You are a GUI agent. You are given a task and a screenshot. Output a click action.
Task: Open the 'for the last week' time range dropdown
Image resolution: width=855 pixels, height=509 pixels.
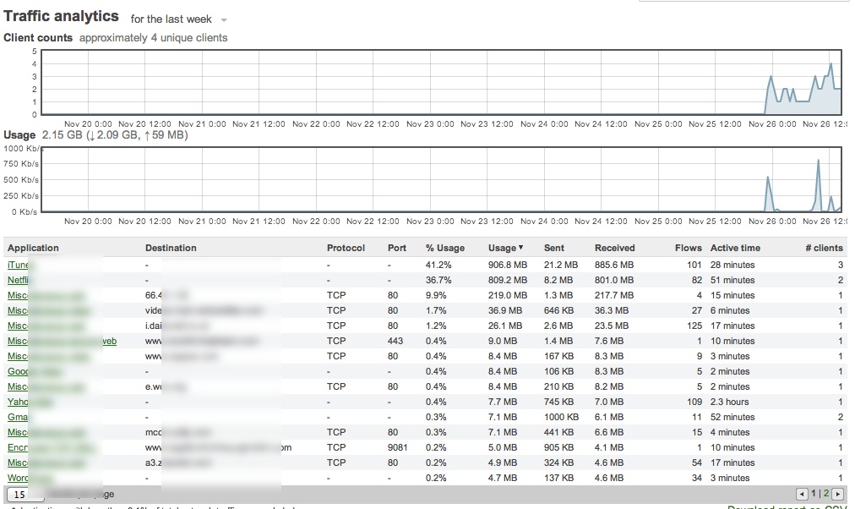coord(179,19)
